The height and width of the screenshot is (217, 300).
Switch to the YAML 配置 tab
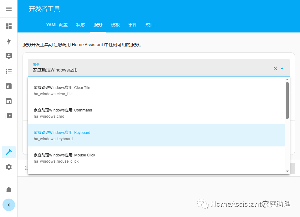point(57,25)
